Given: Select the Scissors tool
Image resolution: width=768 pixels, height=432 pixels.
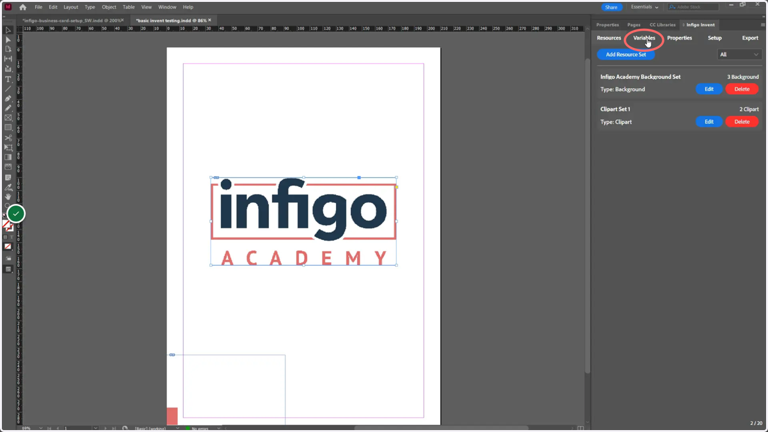Looking at the screenshot, I should tap(8, 138).
